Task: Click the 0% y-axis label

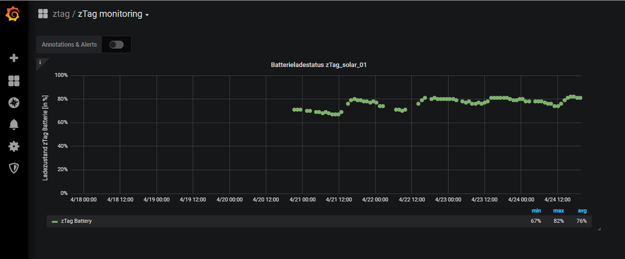Action: pos(65,193)
